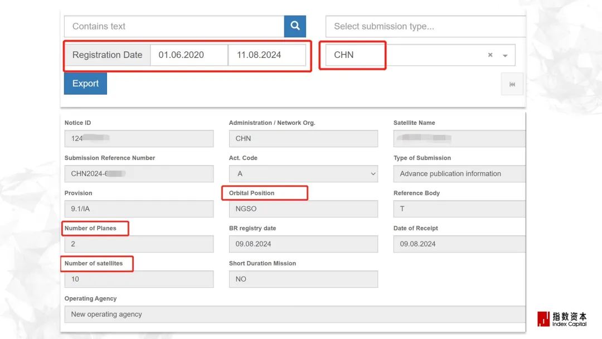Open the Select submission type dropdown
Viewport: 602px width, 339px height.
click(x=425, y=26)
